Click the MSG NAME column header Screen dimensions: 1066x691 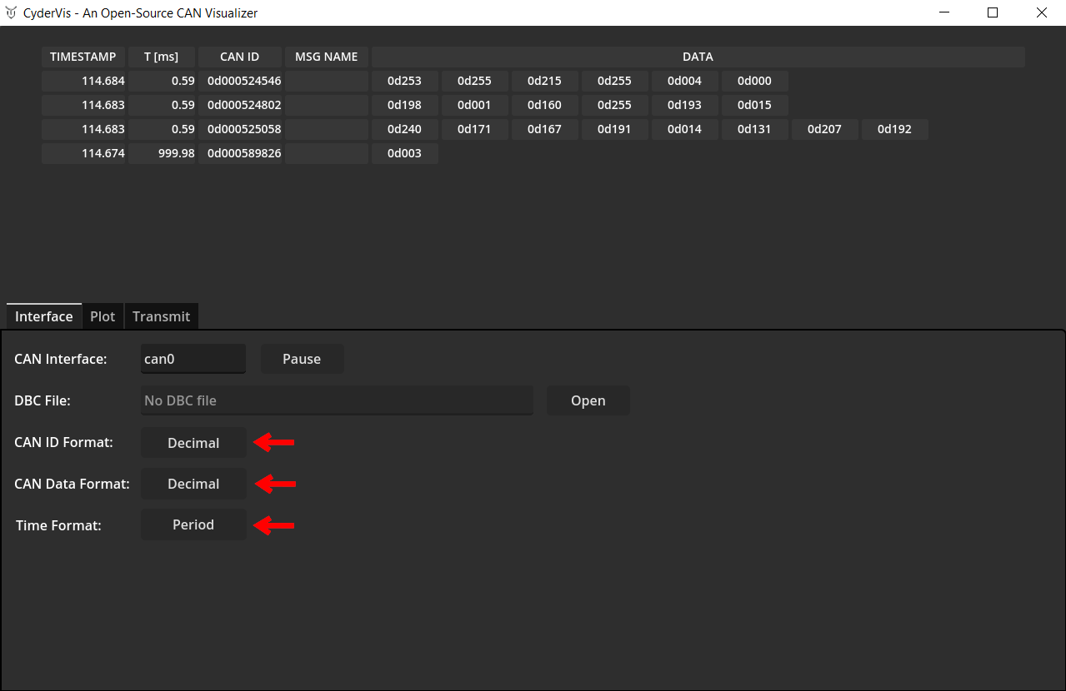pyautogui.click(x=326, y=57)
